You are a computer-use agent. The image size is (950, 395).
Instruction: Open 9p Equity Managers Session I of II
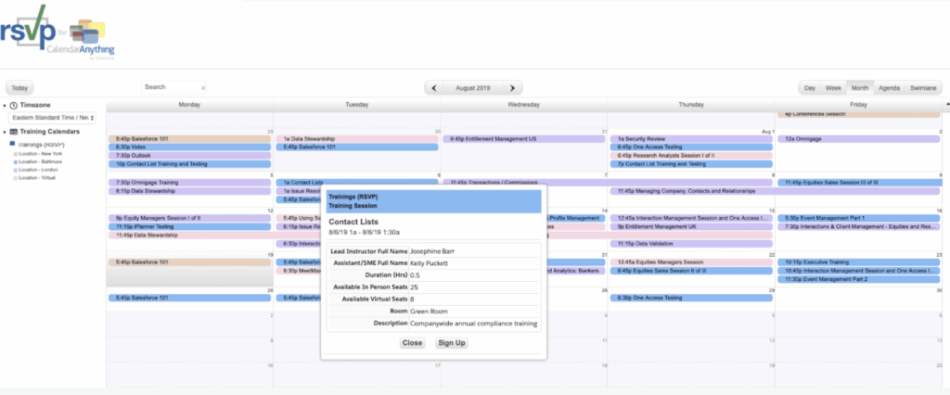189,218
